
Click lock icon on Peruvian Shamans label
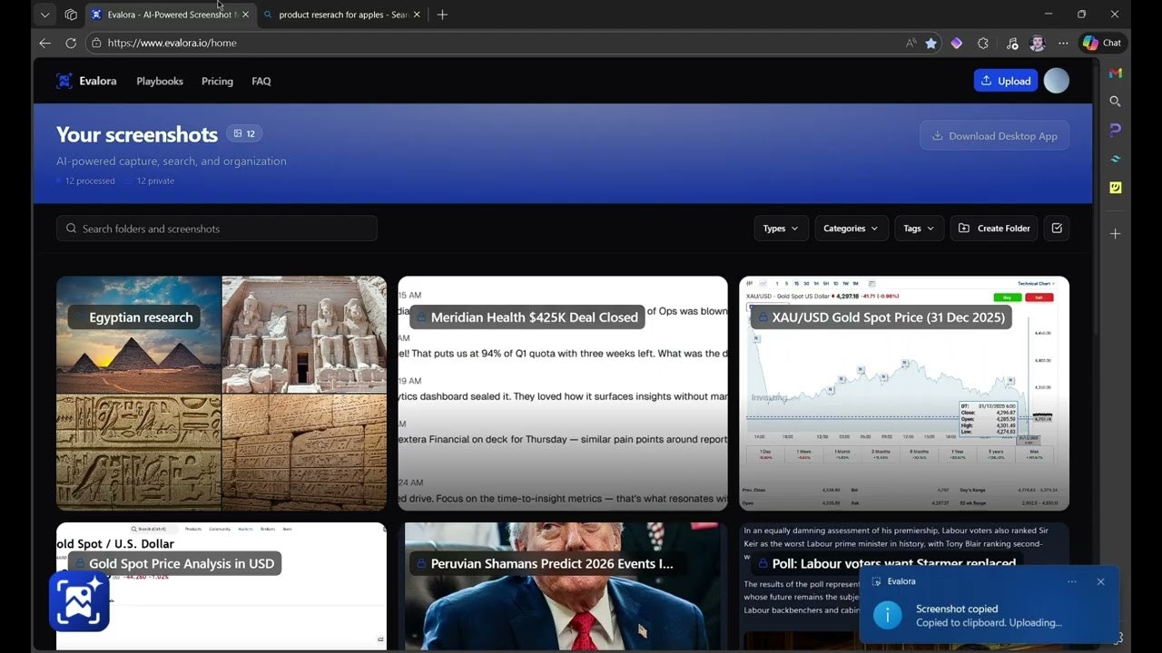click(x=421, y=563)
